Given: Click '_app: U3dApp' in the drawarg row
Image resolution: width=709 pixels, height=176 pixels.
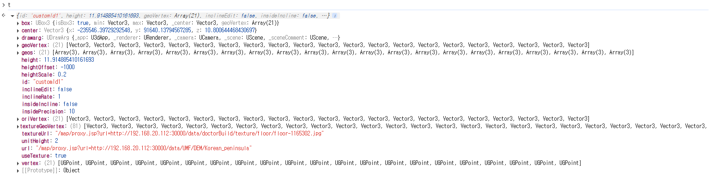Looking at the screenshot, I should point(91,38).
